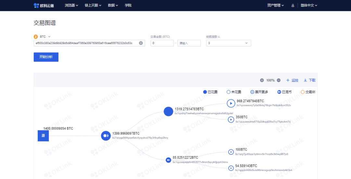The width and height of the screenshot is (351, 179).
Task: Expand the 969.27497948BTC node
Action: click(231, 103)
